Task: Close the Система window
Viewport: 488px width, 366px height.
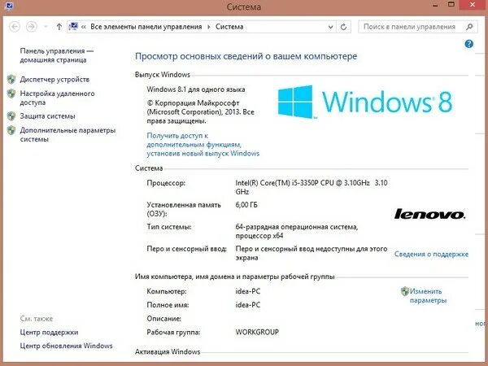Action: 473,4
